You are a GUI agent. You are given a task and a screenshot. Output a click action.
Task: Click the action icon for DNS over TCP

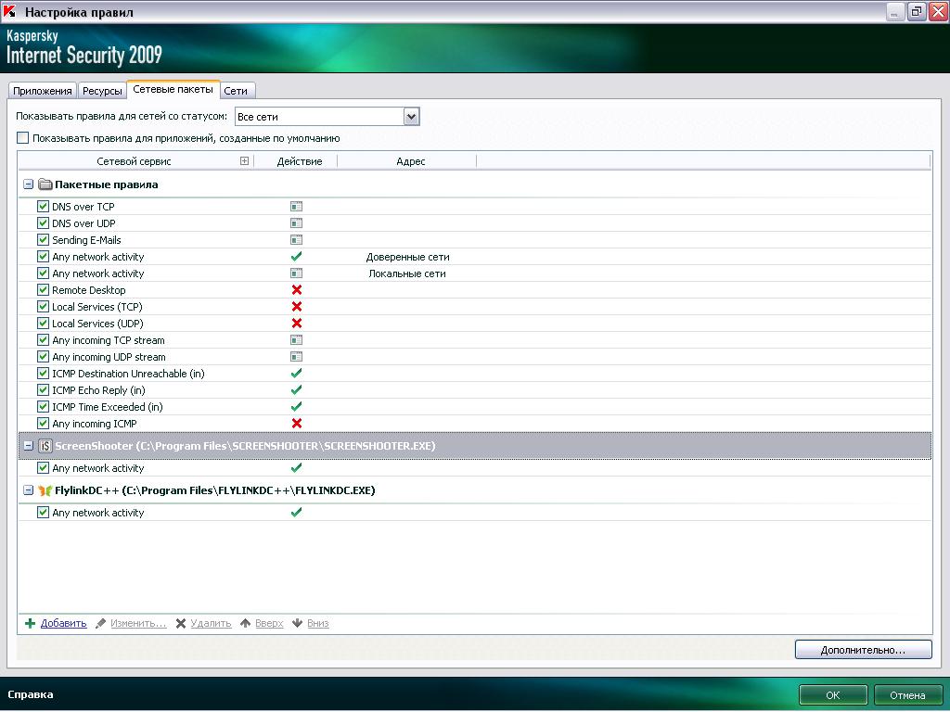pos(297,207)
